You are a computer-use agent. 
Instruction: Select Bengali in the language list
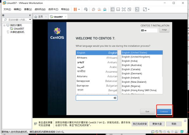[97, 90]
